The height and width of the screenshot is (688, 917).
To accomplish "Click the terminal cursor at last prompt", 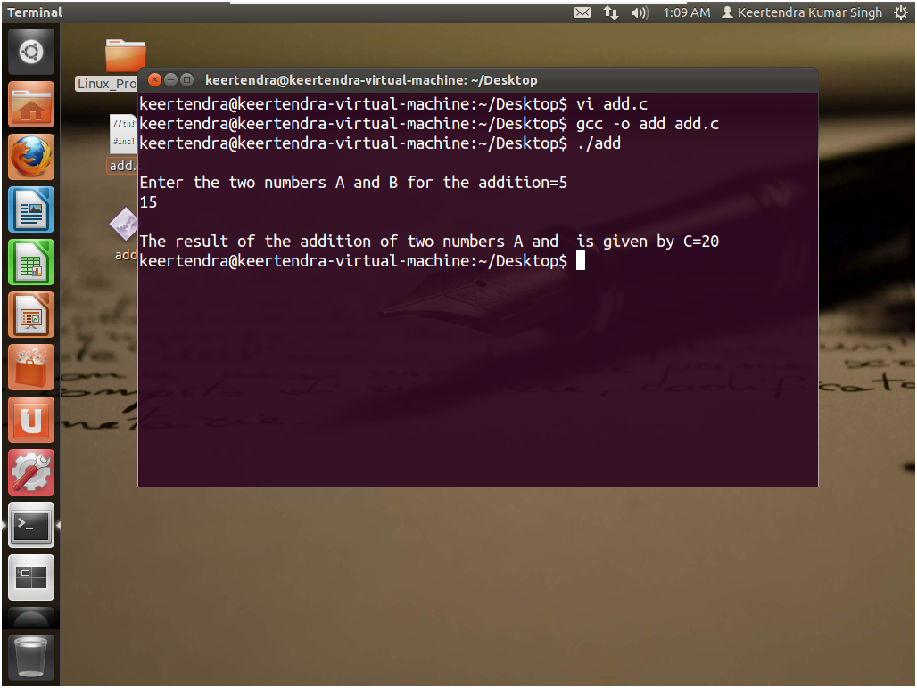I will pos(581,260).
